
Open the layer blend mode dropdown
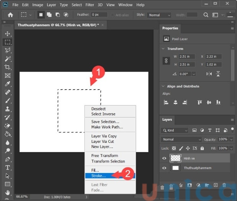[181, 139]
